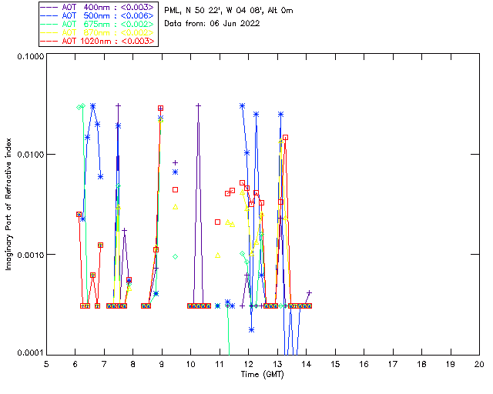Viewport: 493px width, 394px height.
Task: Click the 'Imaginary Part of Refractive Index' axis title
Action: tap(9, 204)
